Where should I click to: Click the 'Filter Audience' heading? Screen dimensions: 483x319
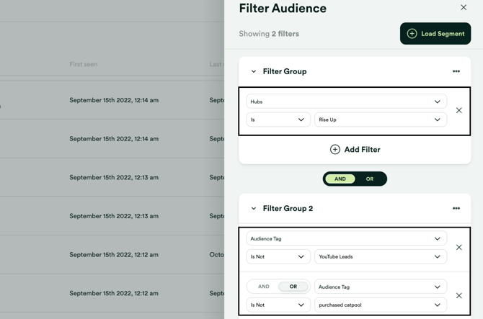tap(283, 9)
